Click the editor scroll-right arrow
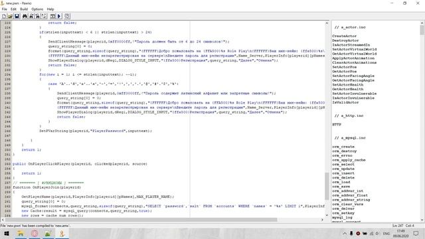Viewport: 425px width, 239px height. click(322, 220)
